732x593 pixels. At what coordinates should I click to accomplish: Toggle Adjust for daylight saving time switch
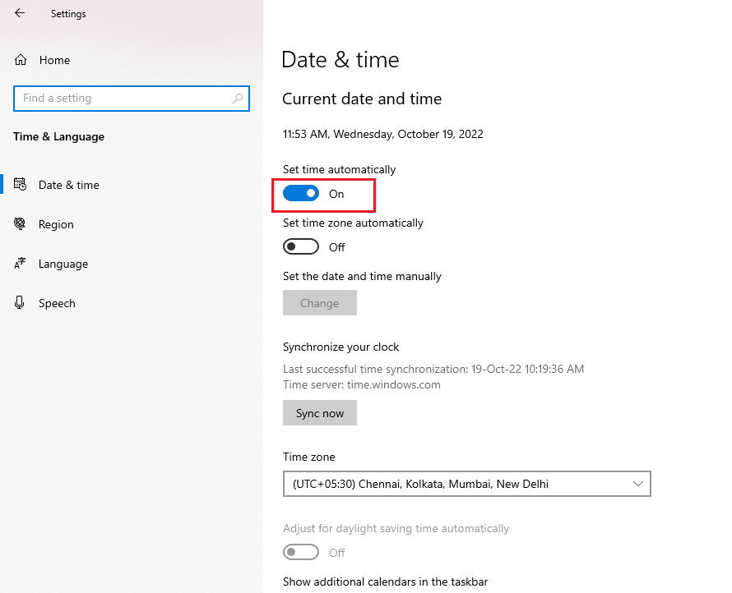click(301, 553)
